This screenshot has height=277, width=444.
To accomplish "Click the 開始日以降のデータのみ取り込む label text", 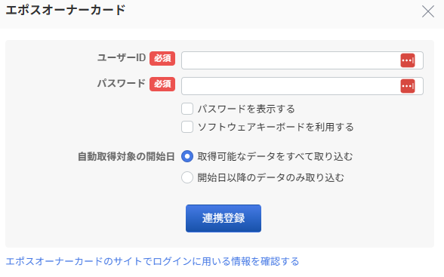I will [x=270, y=177].
